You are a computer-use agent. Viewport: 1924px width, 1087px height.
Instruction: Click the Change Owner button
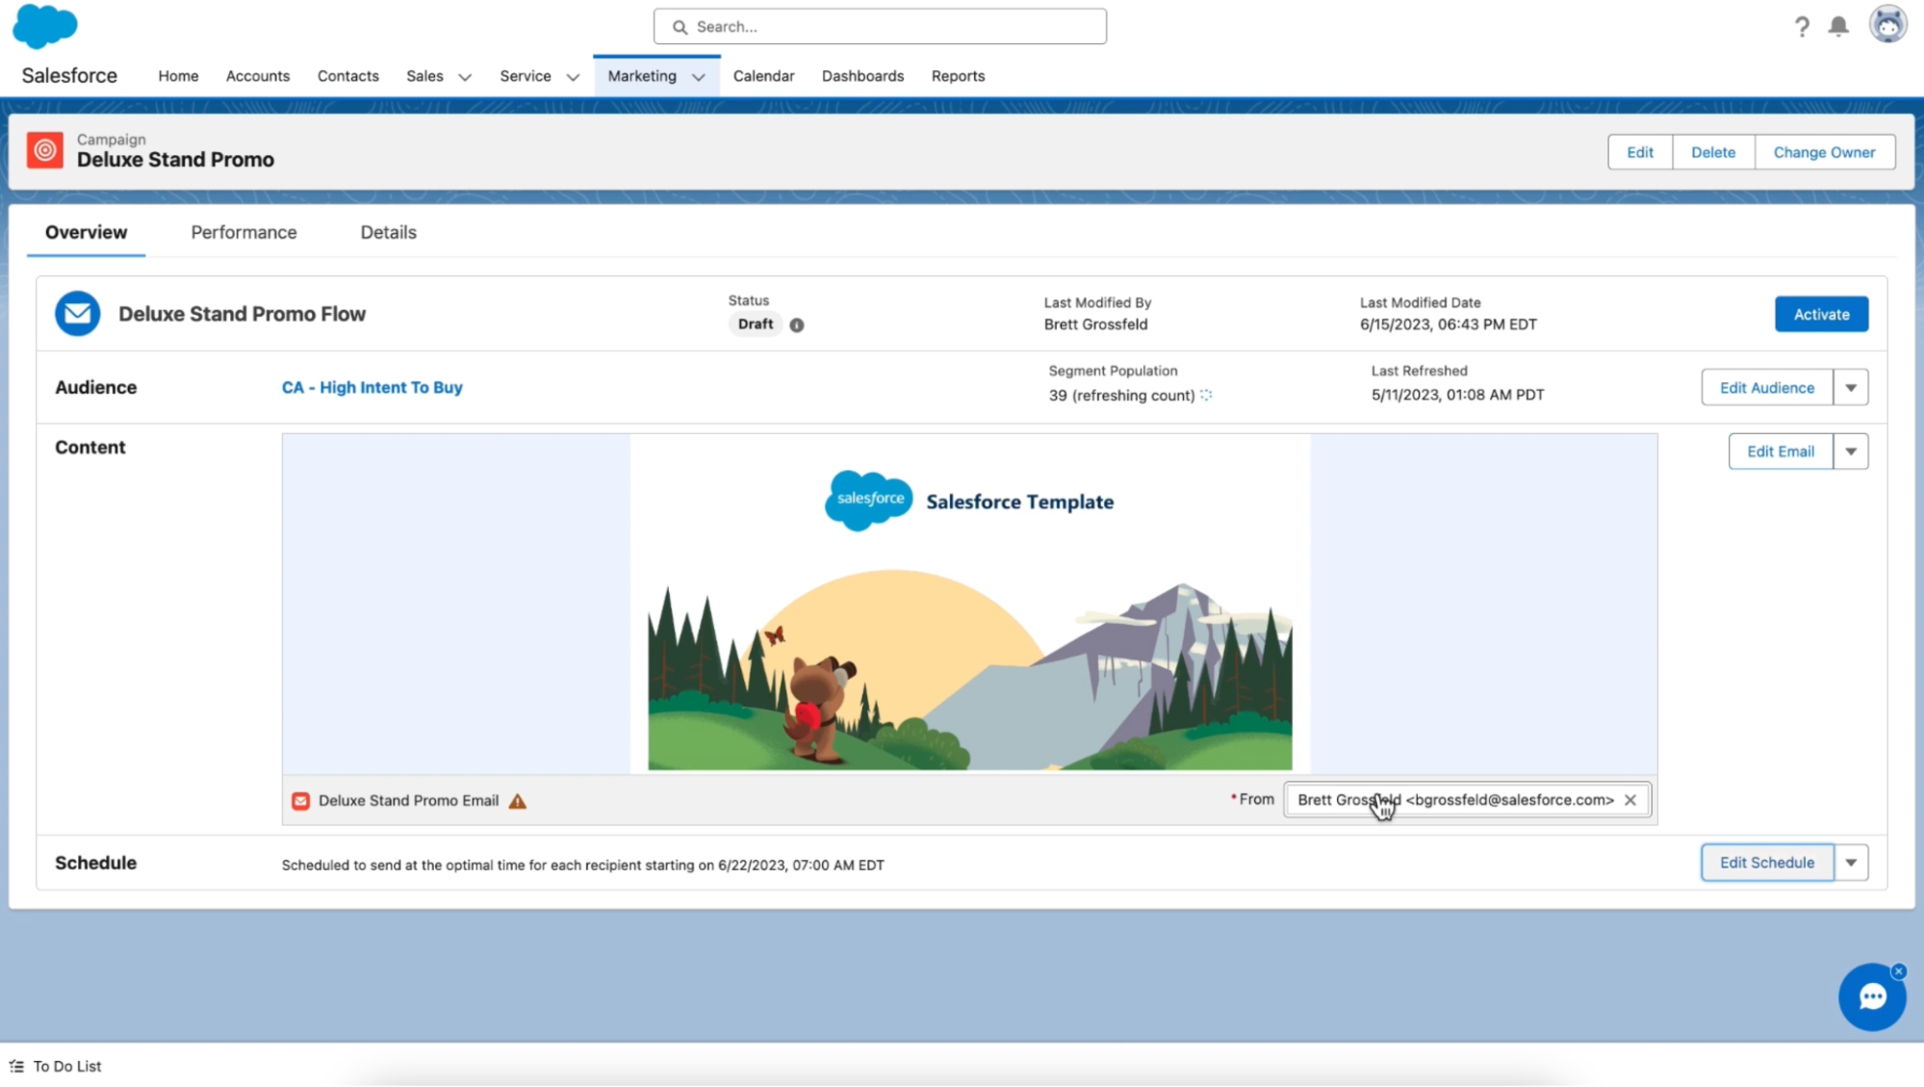point(1824,152)
